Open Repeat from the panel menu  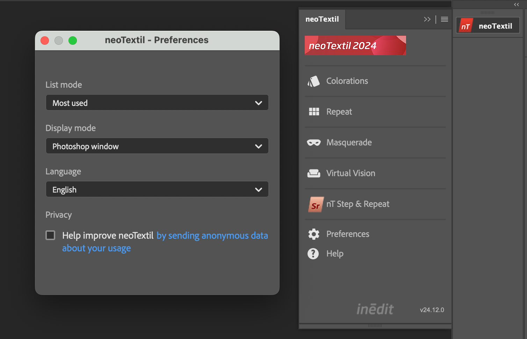pyautogui.click(x=339, y=112)
